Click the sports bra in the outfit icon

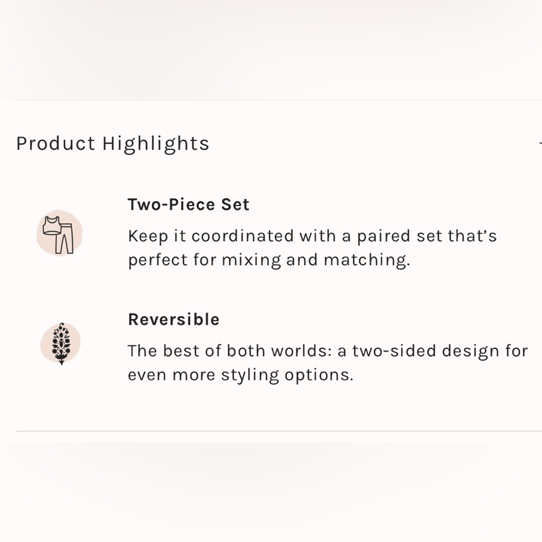click(53, 225)
